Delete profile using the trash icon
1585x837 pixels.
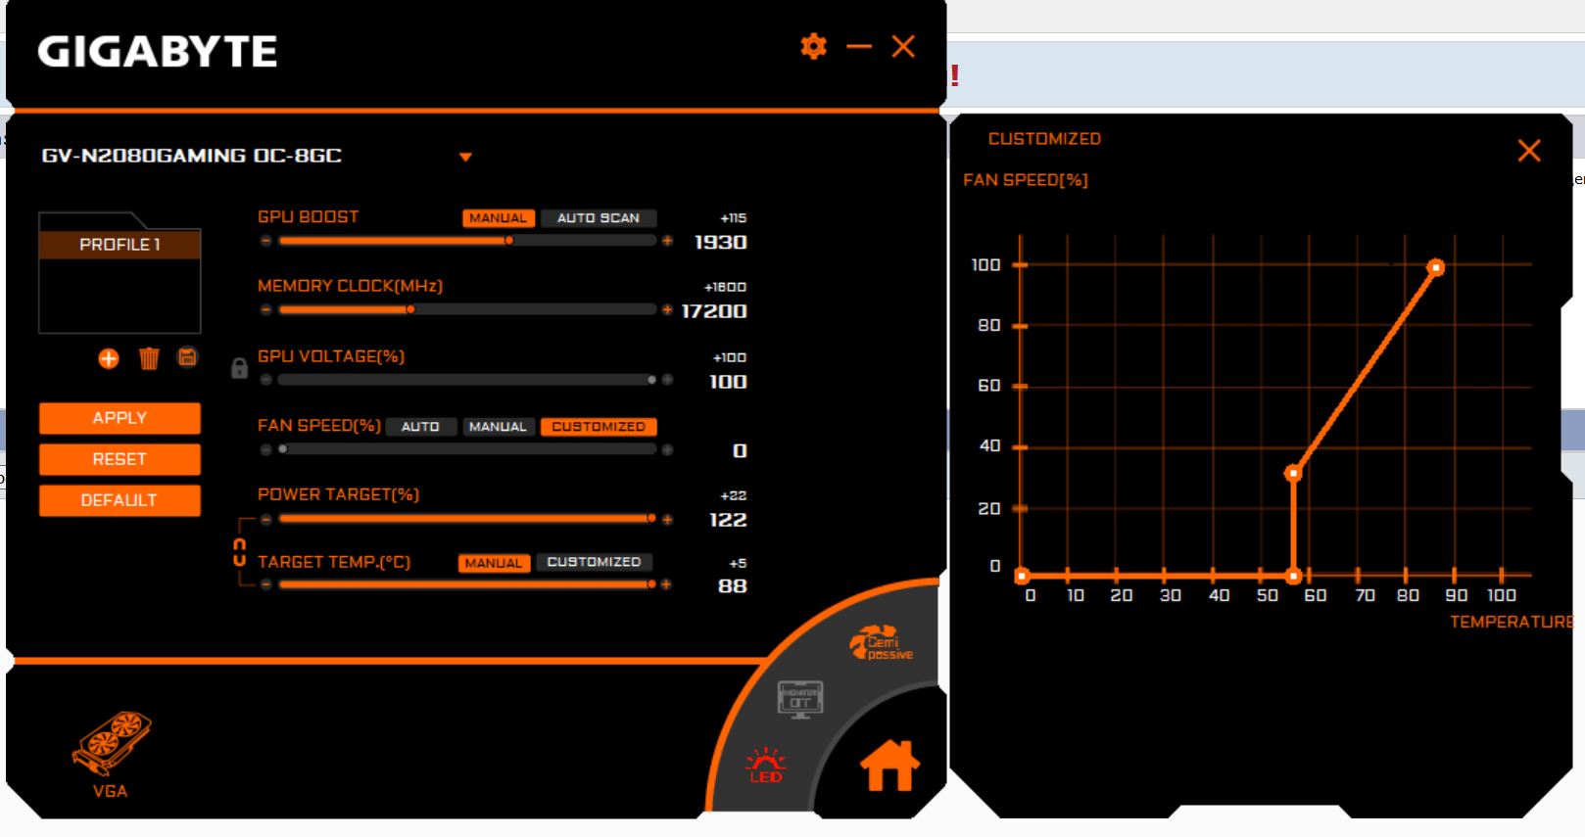(x=149, y=359)
